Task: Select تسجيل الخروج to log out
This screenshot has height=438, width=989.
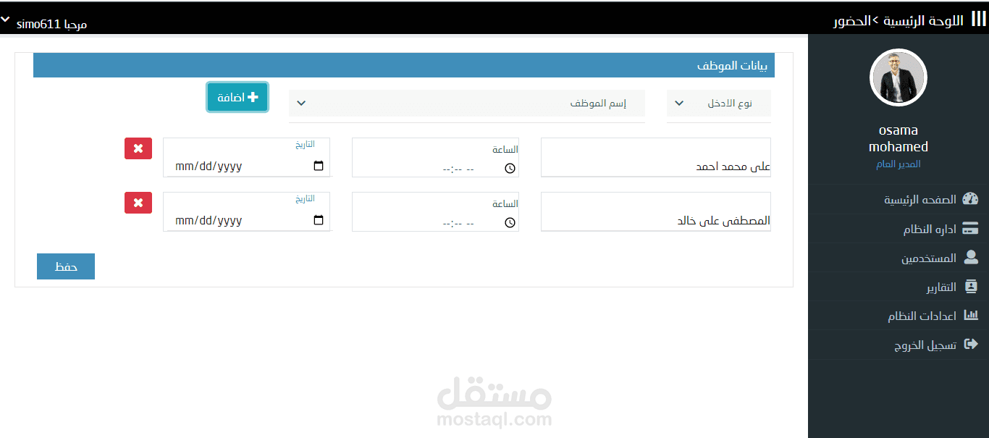Action: tap(898, 345)
